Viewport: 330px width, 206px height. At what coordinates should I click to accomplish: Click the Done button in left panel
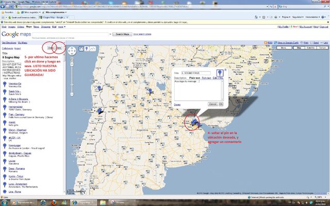[51, 48]
